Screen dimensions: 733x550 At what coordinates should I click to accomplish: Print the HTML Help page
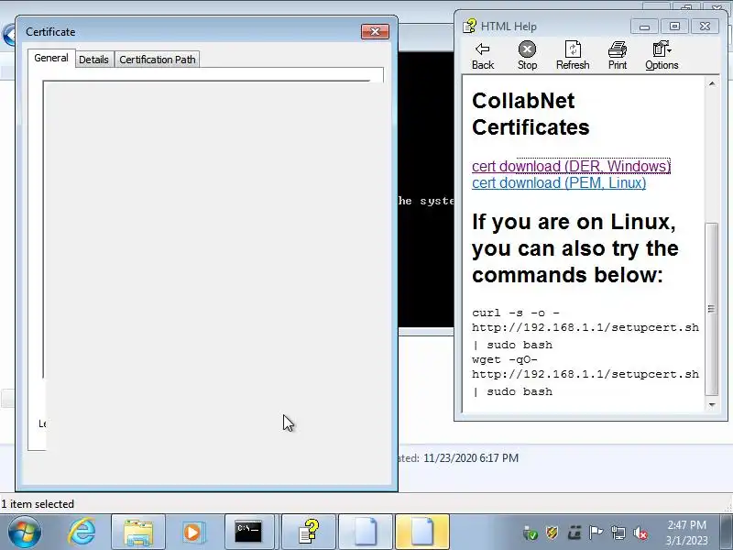[x=617, y=56]
